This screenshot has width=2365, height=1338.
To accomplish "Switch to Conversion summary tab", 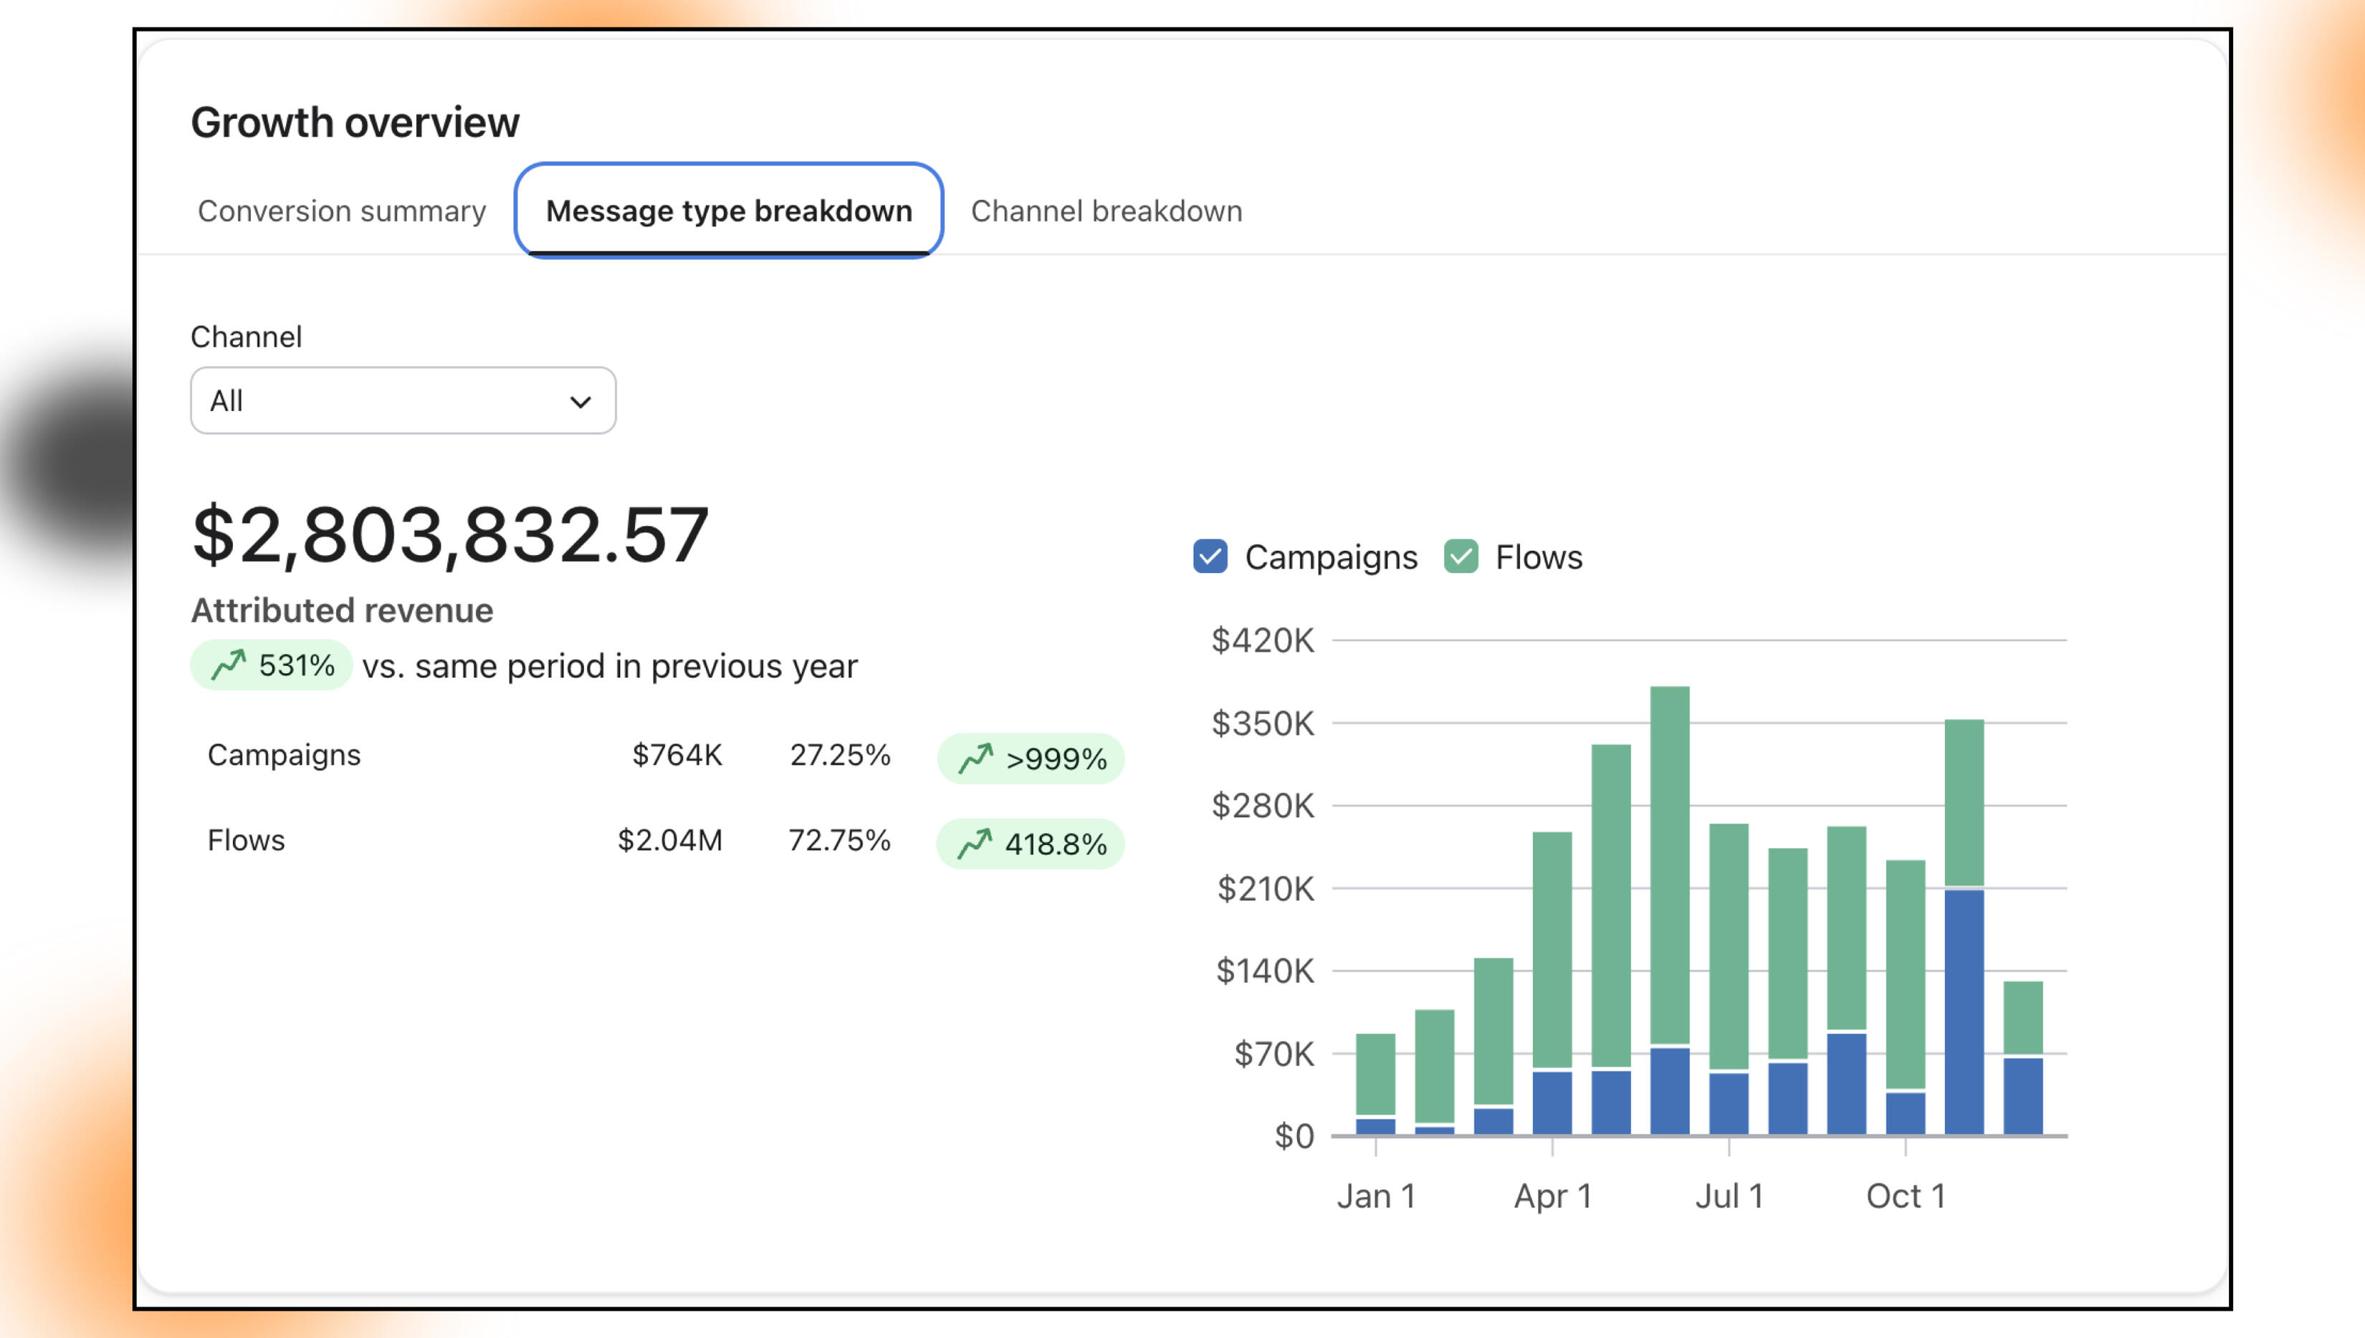I will (341, 211).
